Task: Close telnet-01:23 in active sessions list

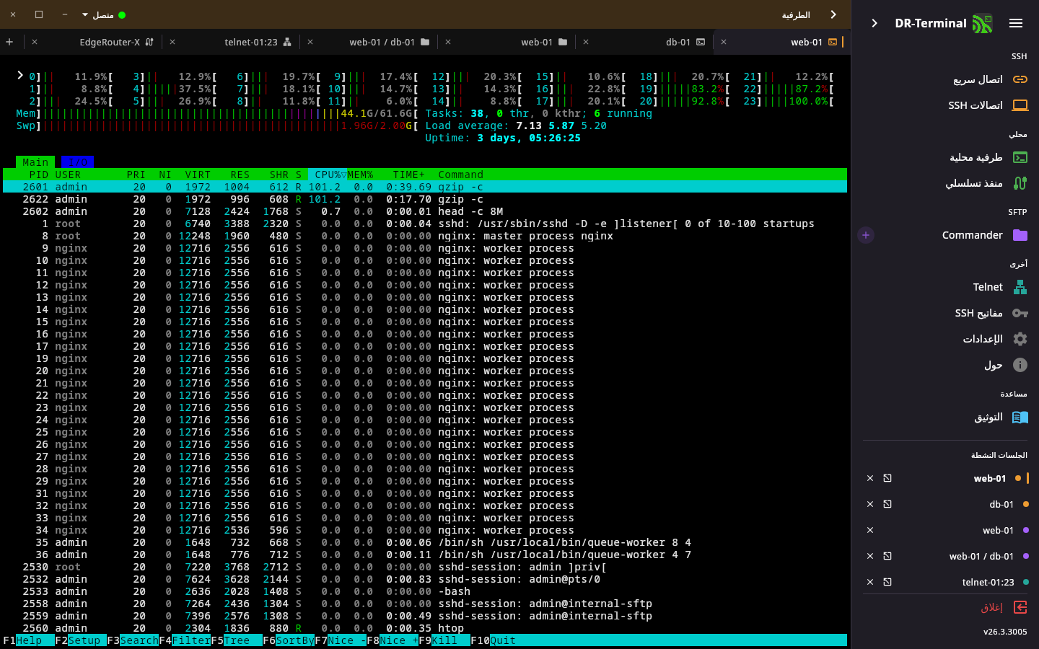Action: click(x=870, y=582)
